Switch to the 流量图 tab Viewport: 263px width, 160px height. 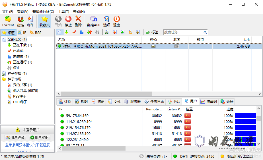209,102
